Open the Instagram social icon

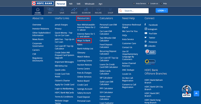point(146,29)
